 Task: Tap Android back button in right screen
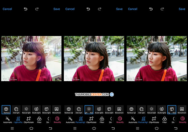point(176,129)
